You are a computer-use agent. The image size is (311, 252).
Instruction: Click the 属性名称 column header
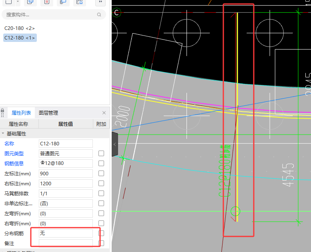click(18, 124)
